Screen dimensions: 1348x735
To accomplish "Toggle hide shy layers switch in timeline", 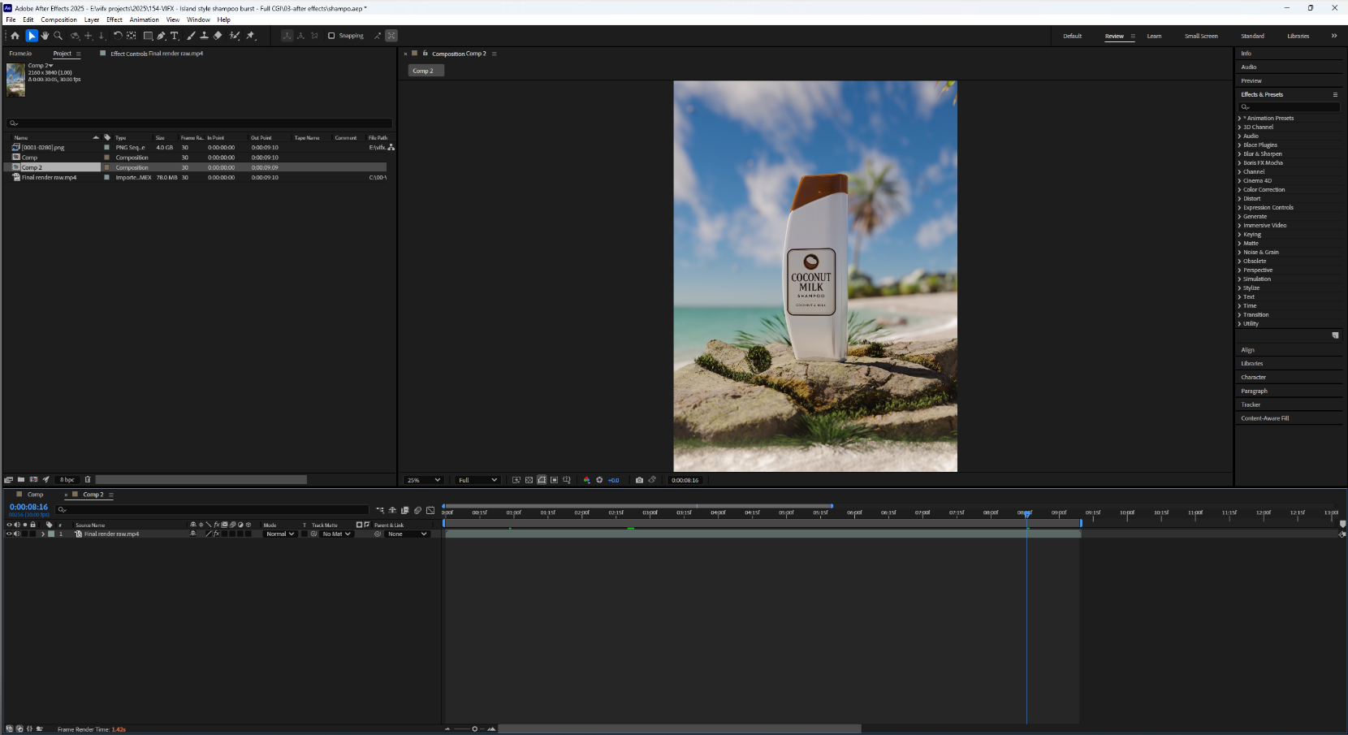I will 392,510.
